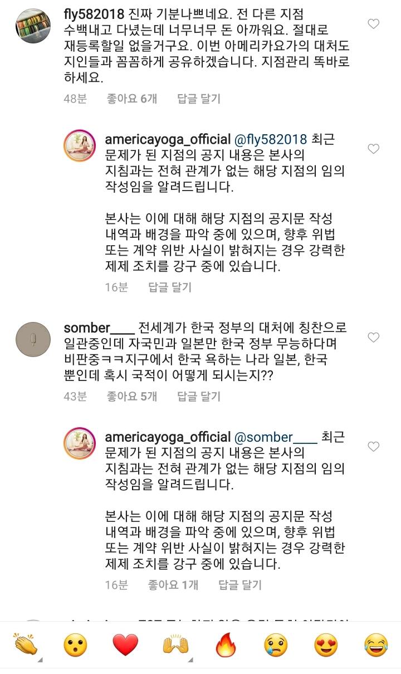Insert the surprised face emoji

75,645
